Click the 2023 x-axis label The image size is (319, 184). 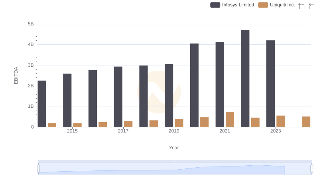tap(276, 131)
